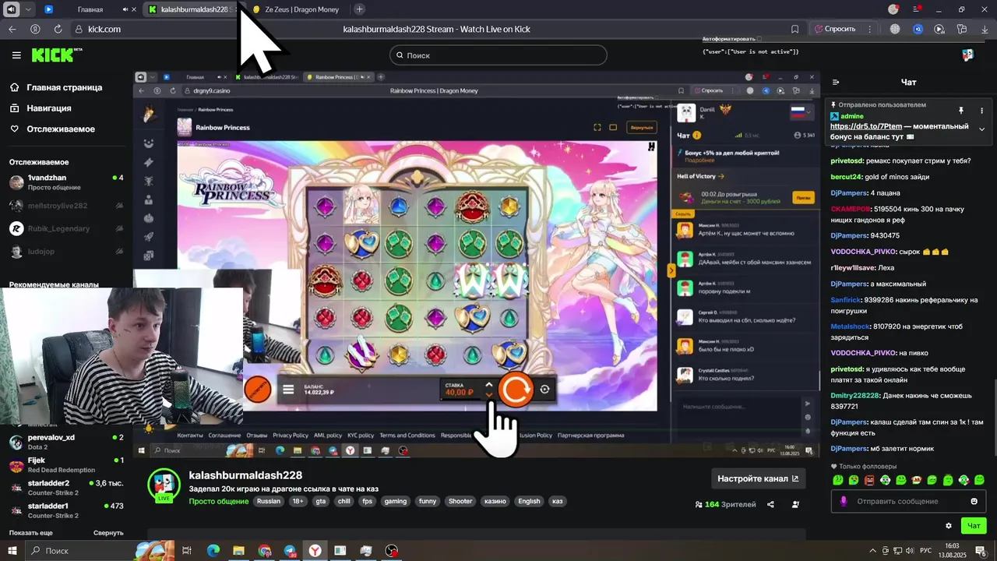997x561 pixels.
Task: Click the РУС language indicator
Action: point(927,551)
